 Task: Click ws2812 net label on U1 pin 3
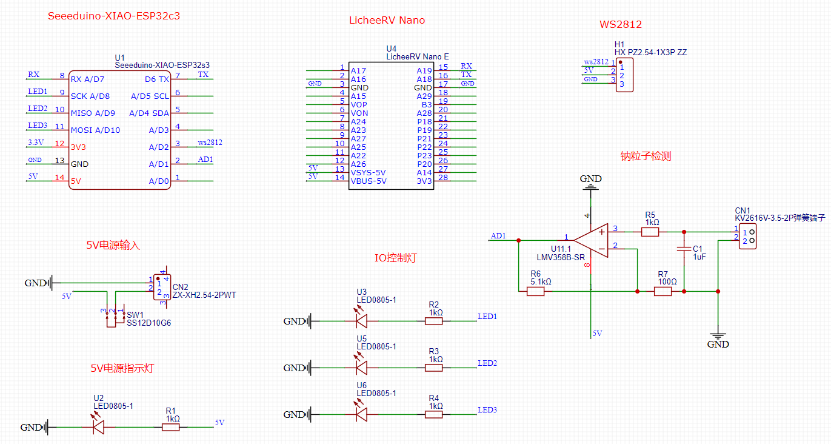(210, 143)
